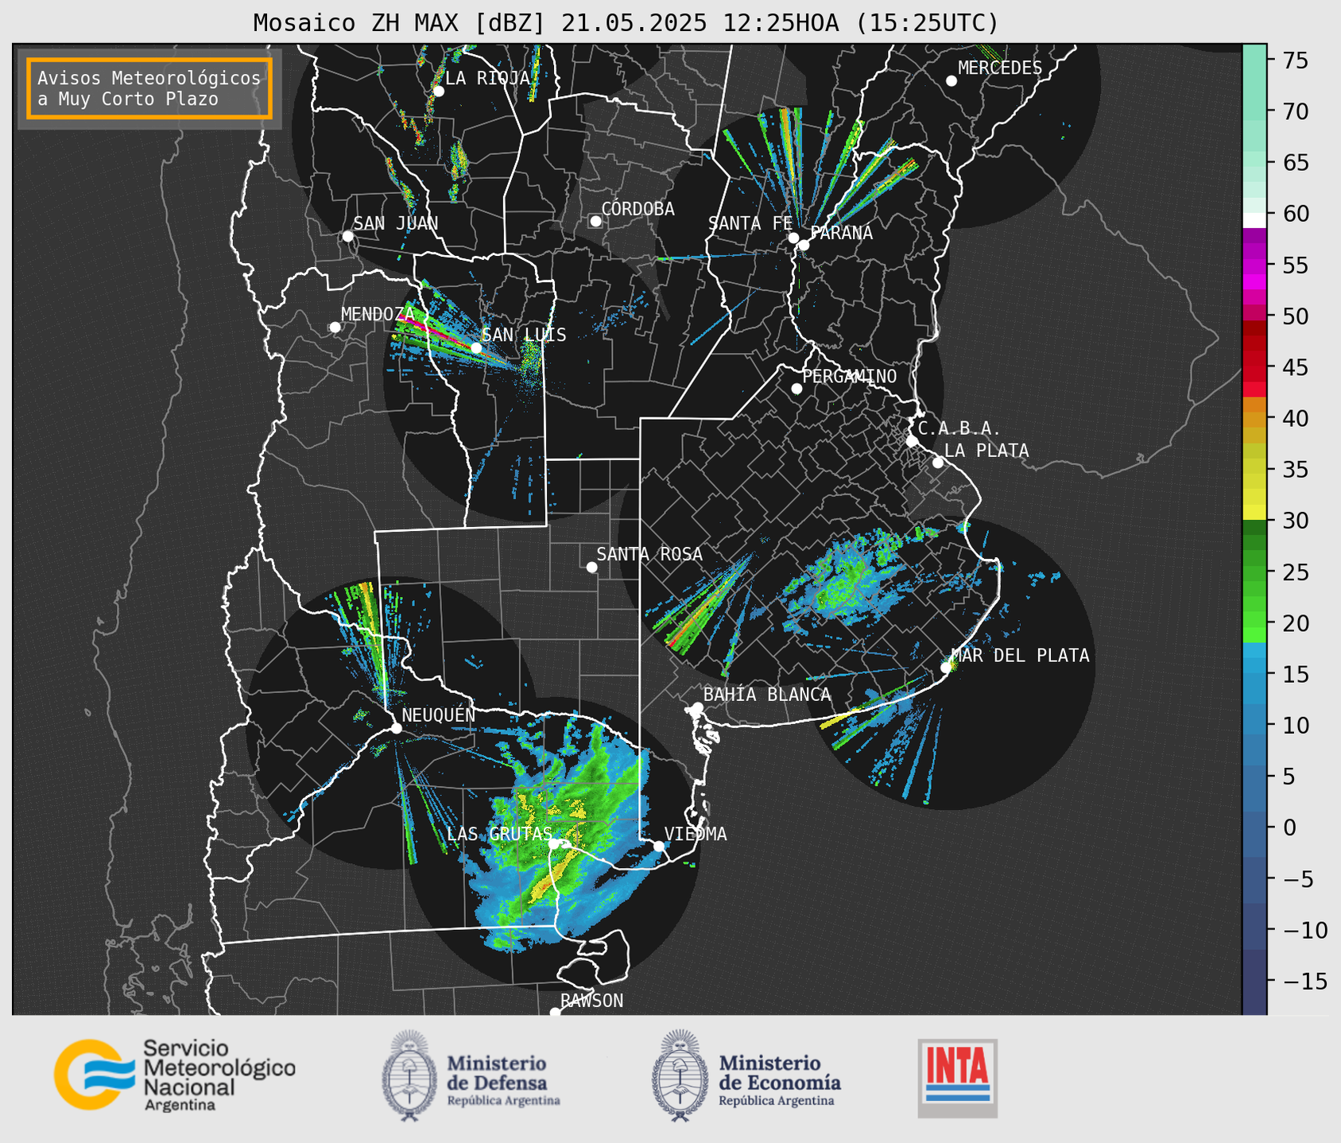Click the INTA logo
The height and width of the screenshot is (1143, 1341).
[958, 1078]
